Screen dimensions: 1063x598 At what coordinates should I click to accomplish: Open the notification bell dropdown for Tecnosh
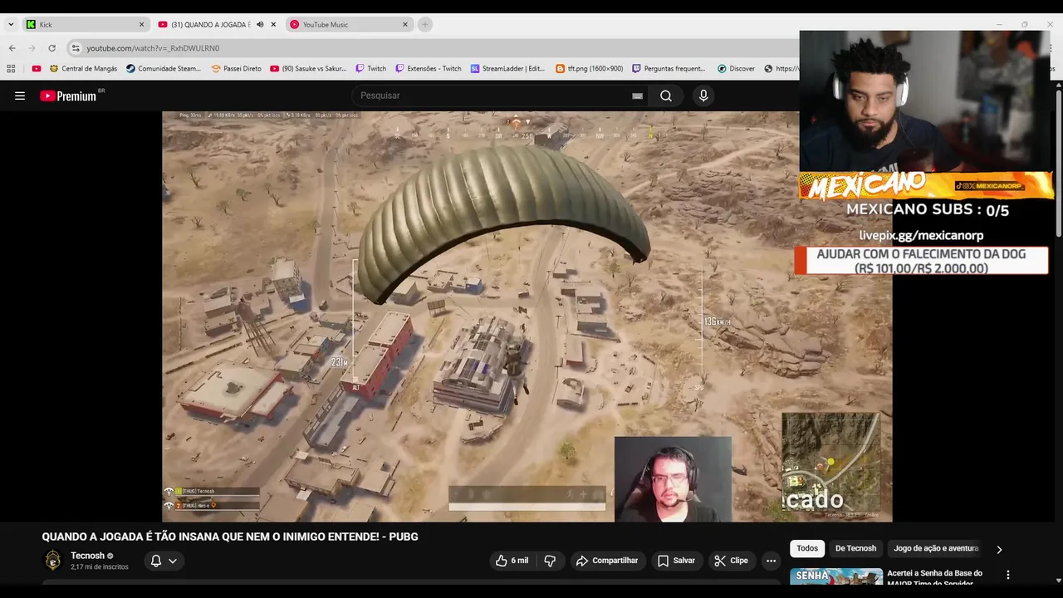[163, 561]
